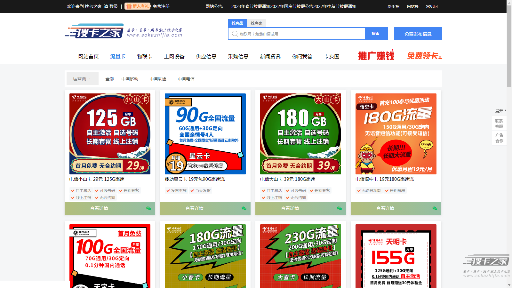Screen dimensions: 512x288
Task: Open the 网站导 top link
Action: [x=412, y=6]
